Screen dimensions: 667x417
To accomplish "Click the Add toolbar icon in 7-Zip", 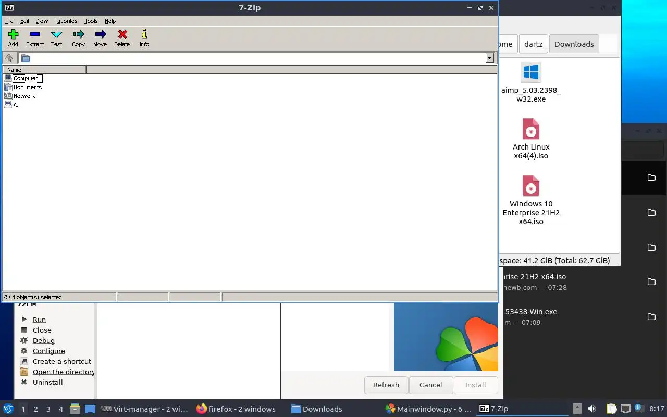I will point(13,38).
